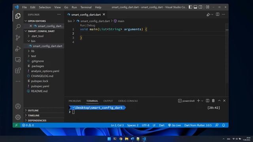253x142 pixels.
Task: Close the terminal panel
Action: pos(224,101)
